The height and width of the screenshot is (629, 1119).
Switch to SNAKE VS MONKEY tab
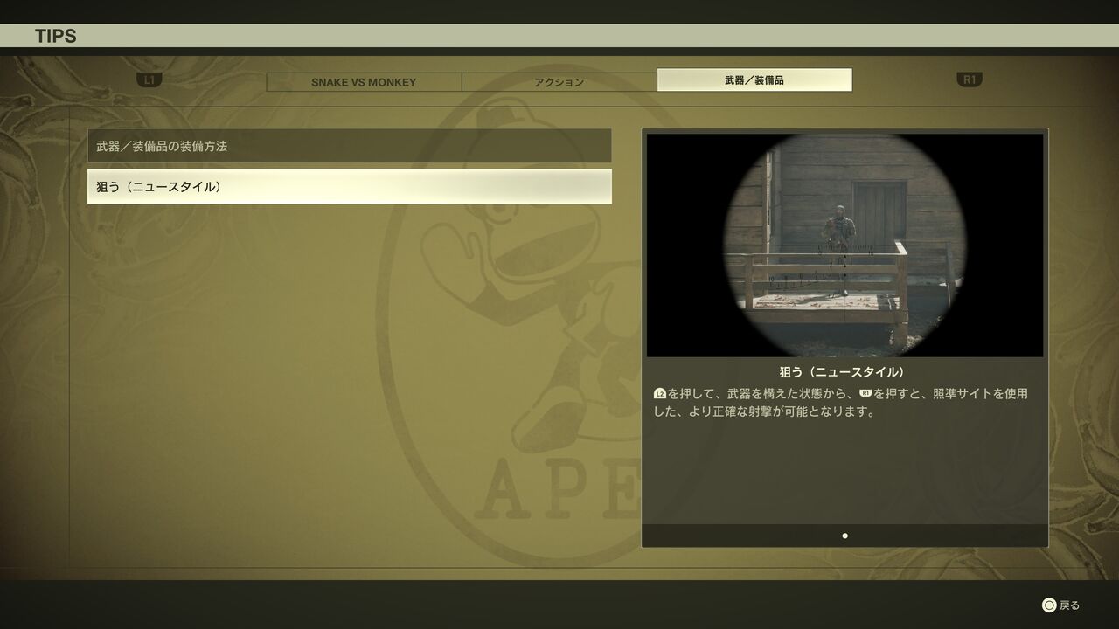(364, 82)
